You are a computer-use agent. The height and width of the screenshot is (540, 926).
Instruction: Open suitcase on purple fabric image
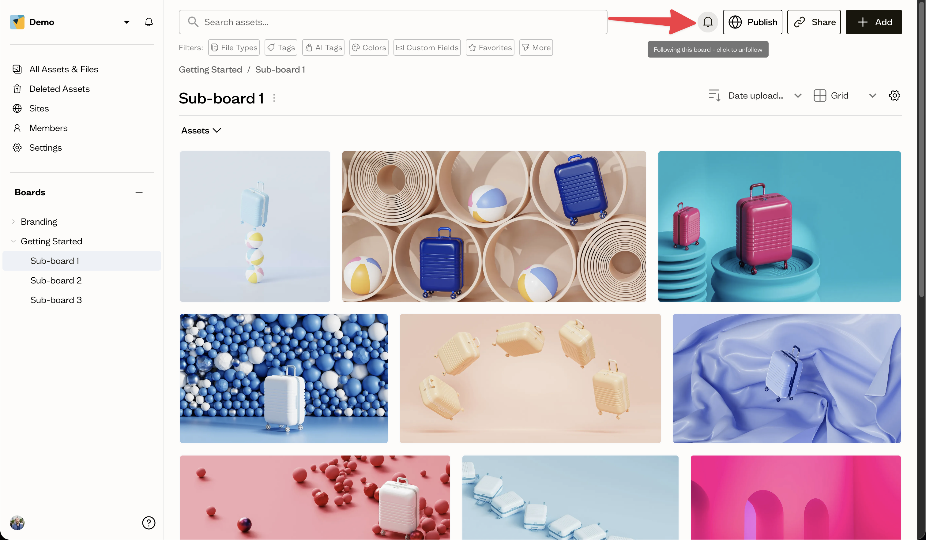pyautogui.click(x=786, y=379)
